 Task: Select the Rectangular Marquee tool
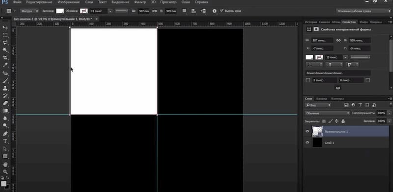5,35
